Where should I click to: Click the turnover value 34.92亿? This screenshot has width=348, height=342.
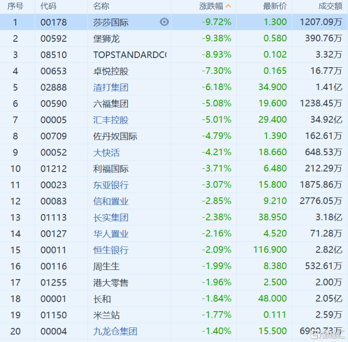coord(326,119)
